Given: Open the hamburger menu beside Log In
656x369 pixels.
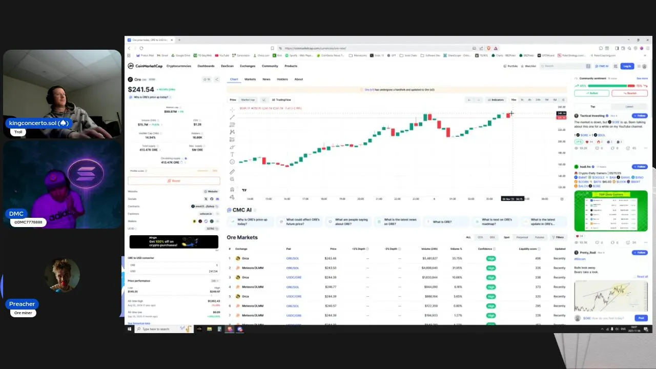Looking at the screenshot, I should (x=640, y=66).
